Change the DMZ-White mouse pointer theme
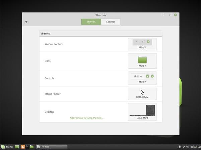The height and width of the screenshot is (150, 201). (142, 94)
